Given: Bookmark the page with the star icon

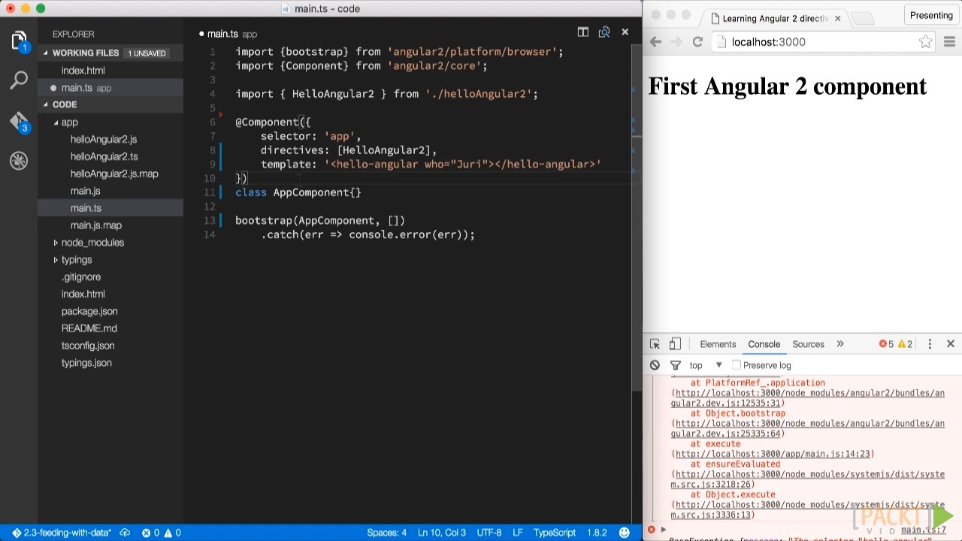Looking at the screenshot, I should [x=925, y=42].
